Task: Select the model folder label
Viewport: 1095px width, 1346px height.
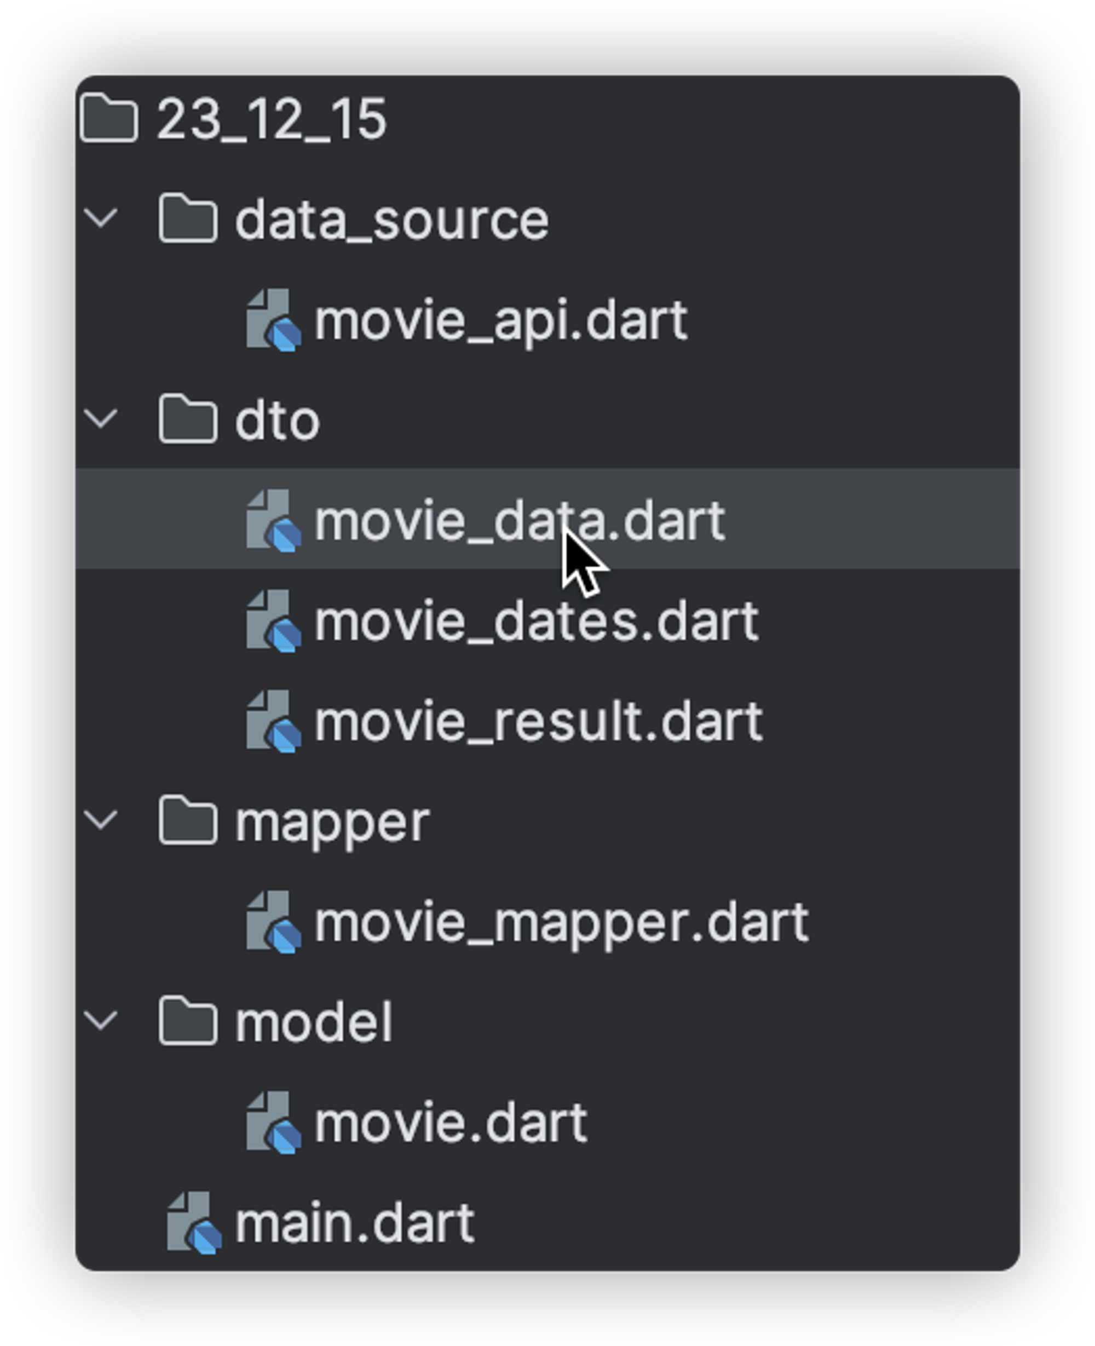Action: coord(314,1022)
